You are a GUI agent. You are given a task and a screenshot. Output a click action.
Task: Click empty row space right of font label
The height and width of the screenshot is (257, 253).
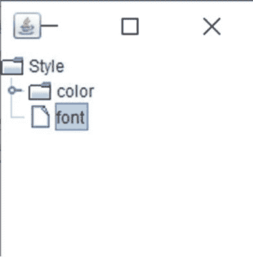click(170, 117)
